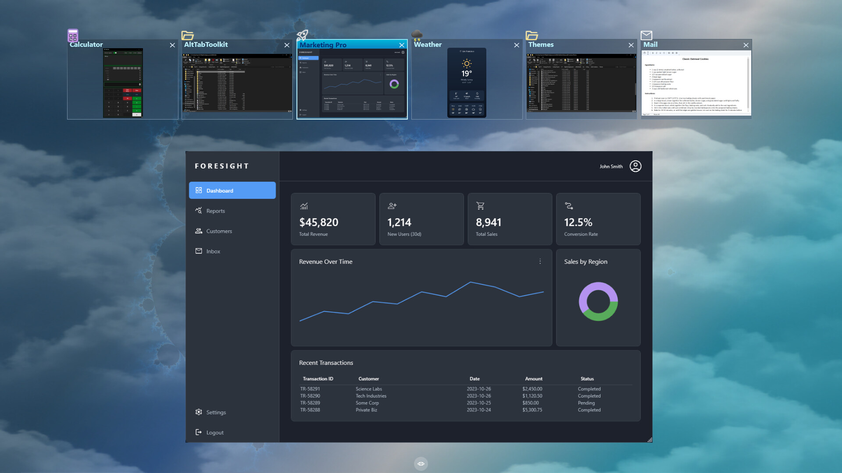Click the Pending status of transaction TR-58289
The width and height of the screenshot is (842, 473).
point(585,403)
